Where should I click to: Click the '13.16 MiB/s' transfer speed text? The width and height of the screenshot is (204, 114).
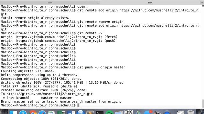99,82
